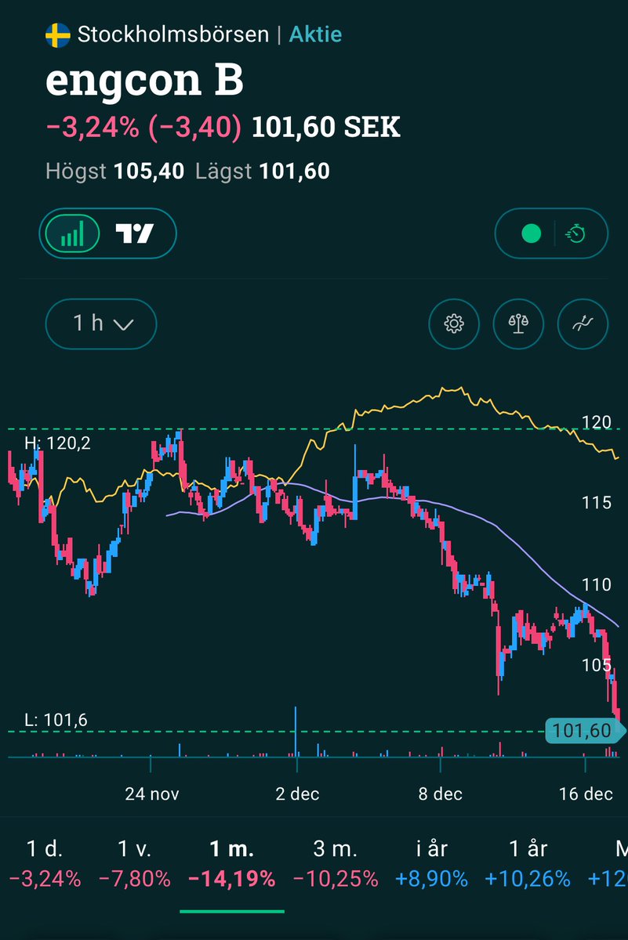The image size is (628, 940).
Task: Open the compare scales icon
Action: point(518,323)
